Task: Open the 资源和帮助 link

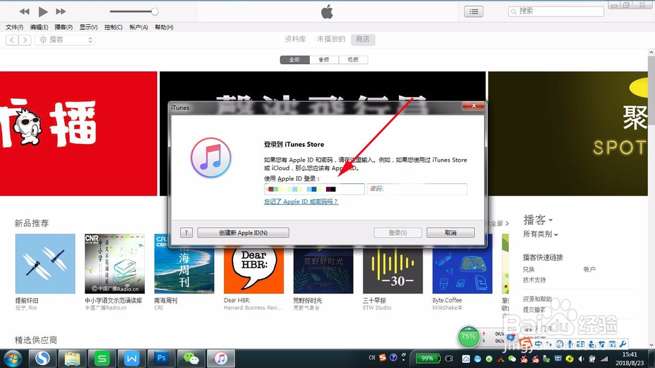Action: 537,299
